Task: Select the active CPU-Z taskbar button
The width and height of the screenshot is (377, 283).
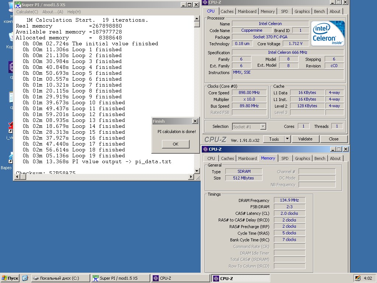Action: click(x=241, y=279)
